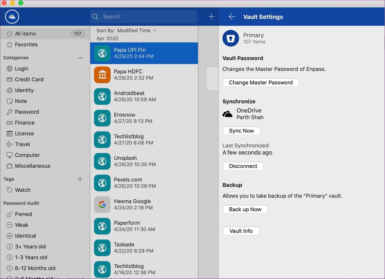Image resolution: width=385 pixels, height=279 pixels.
Task: Select the Note category
Action: pos(45,101)
